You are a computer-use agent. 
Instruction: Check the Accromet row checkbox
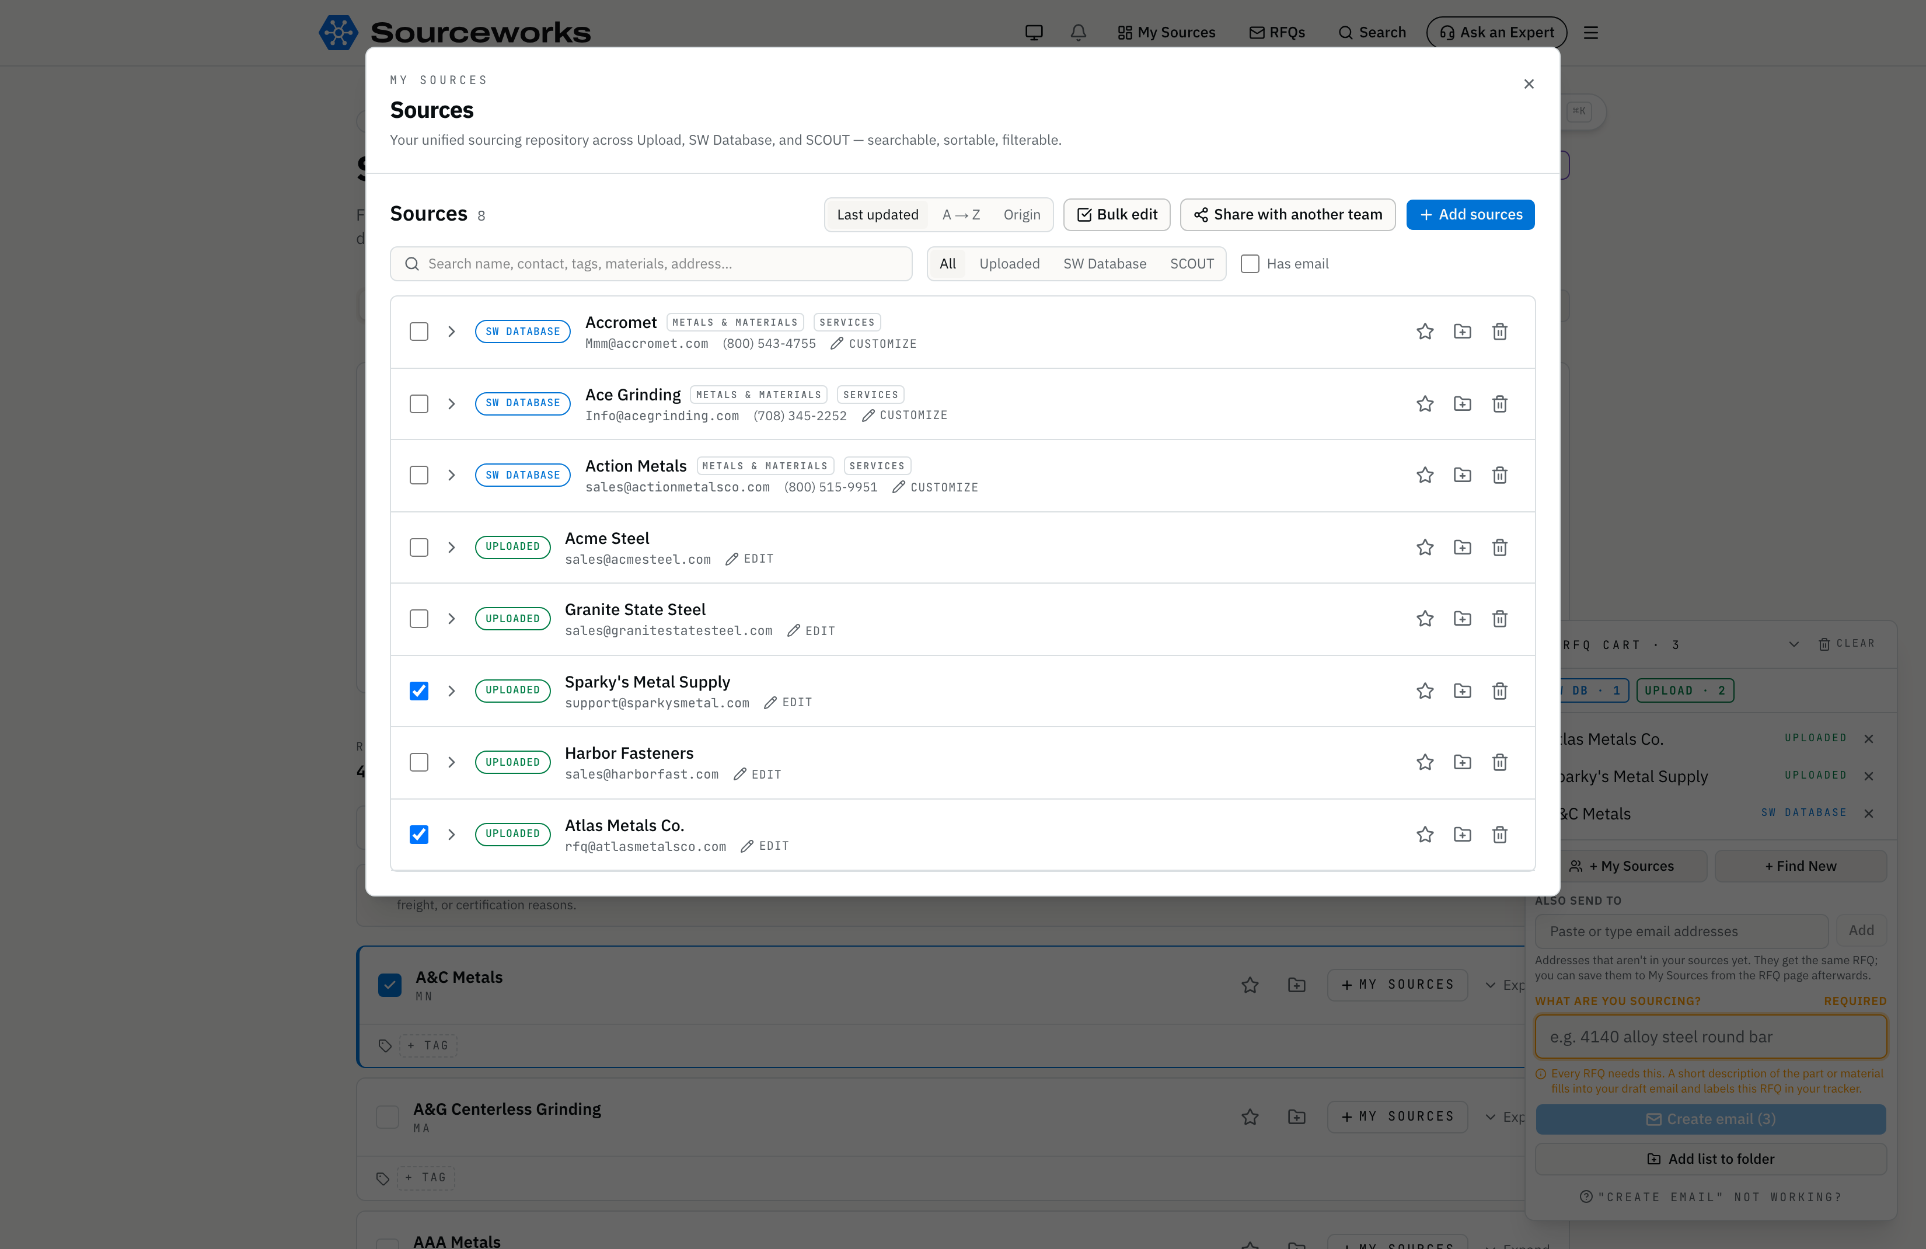tap(418, 332)
